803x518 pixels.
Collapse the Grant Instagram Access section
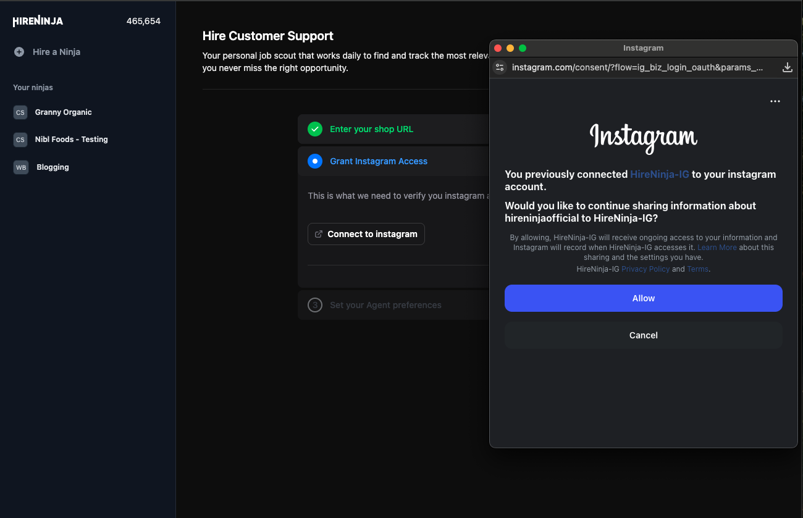tap(379, 161)
